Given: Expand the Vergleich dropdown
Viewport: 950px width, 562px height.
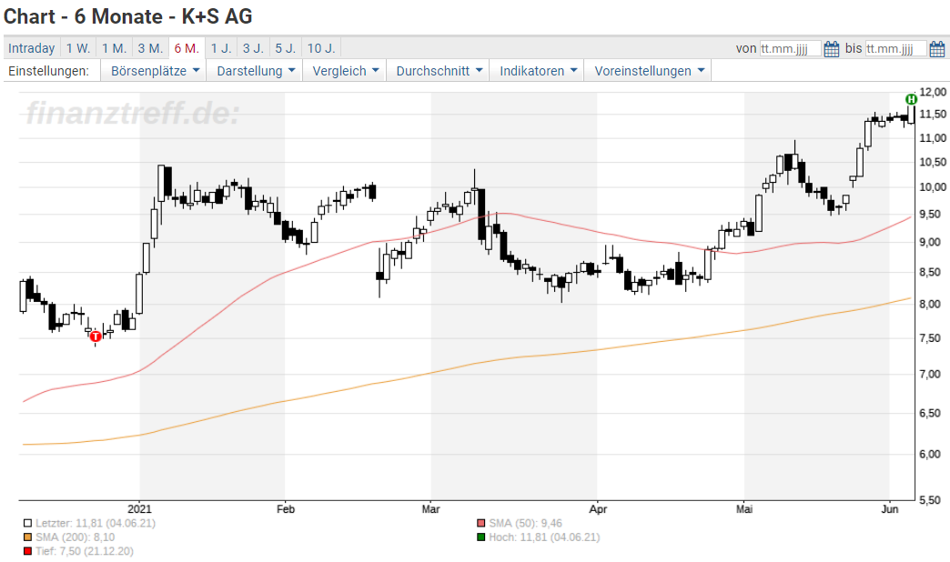Looking at the screenshot, I should pyautogui.click(x=345, y=71).
